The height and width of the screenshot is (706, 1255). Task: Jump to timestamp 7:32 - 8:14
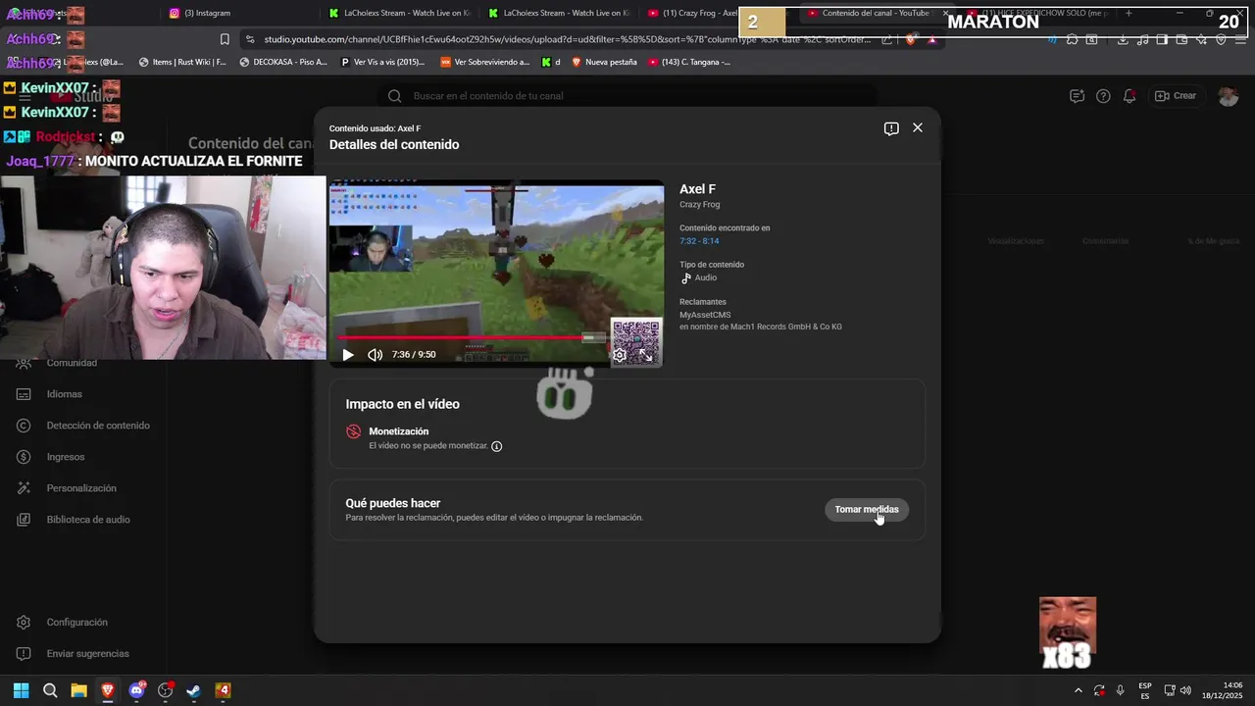point(699,241)
